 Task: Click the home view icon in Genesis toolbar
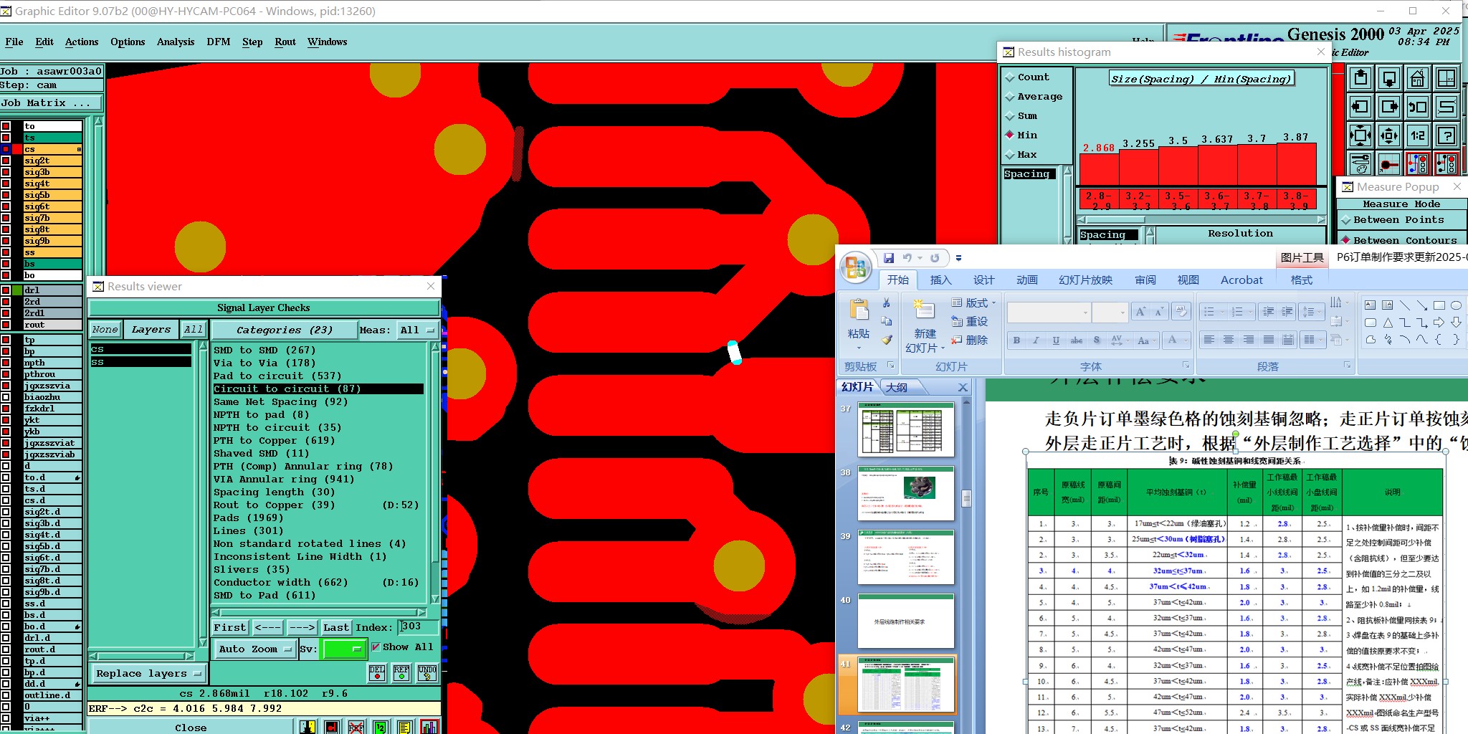tap(1417, 78)
